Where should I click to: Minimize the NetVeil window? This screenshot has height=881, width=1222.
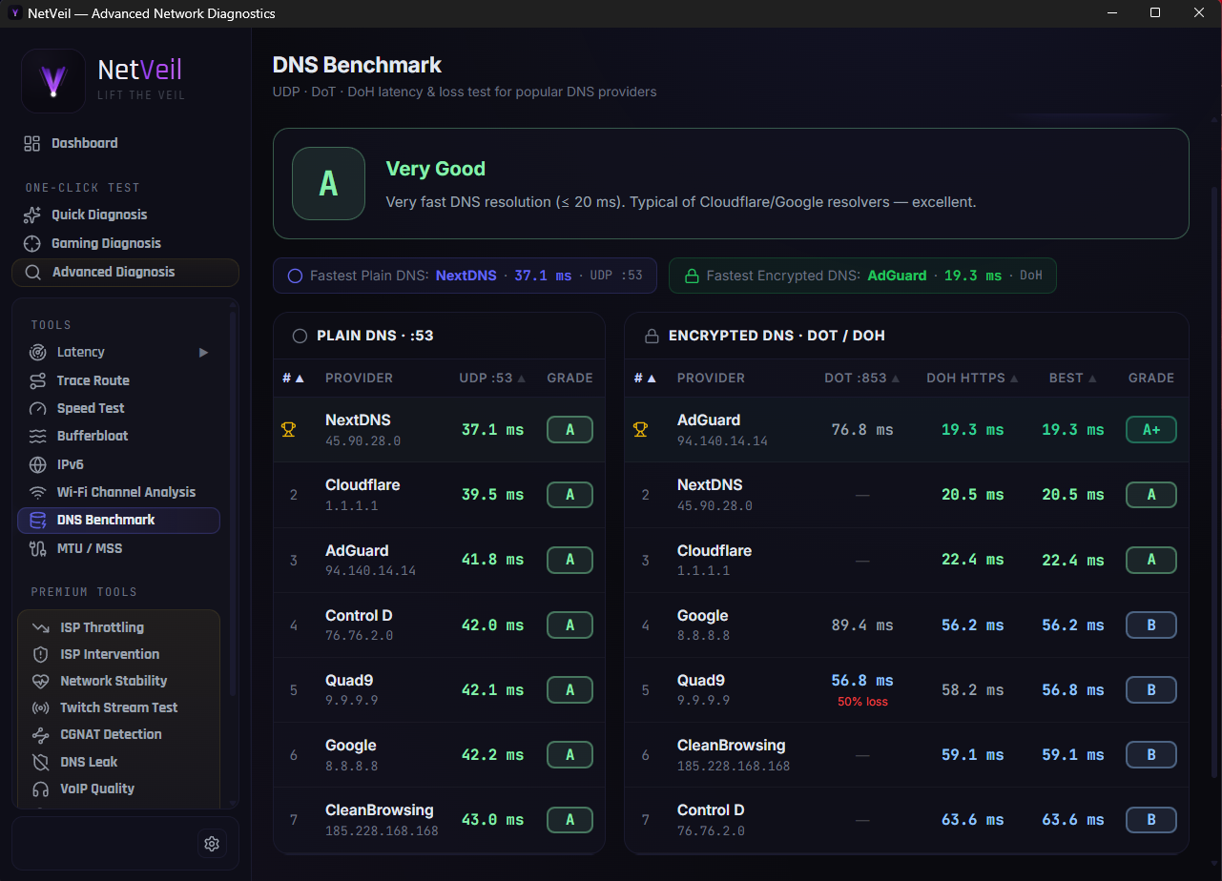pos(1111,13)
